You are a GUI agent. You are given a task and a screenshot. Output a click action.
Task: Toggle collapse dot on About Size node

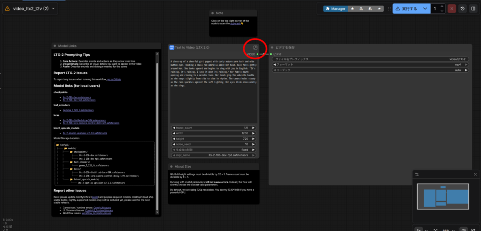point(172,166)
